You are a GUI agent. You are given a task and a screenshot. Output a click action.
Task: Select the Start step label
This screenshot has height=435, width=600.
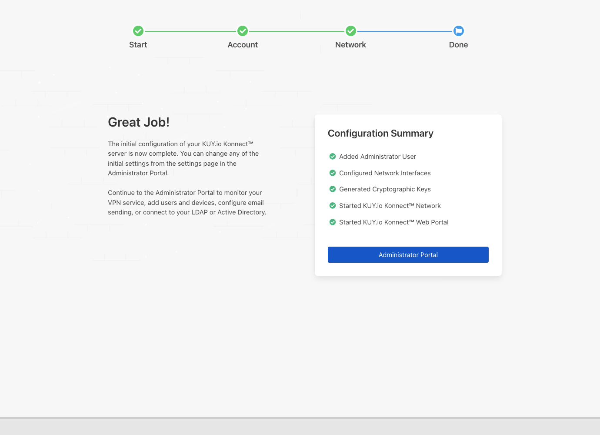138,45
